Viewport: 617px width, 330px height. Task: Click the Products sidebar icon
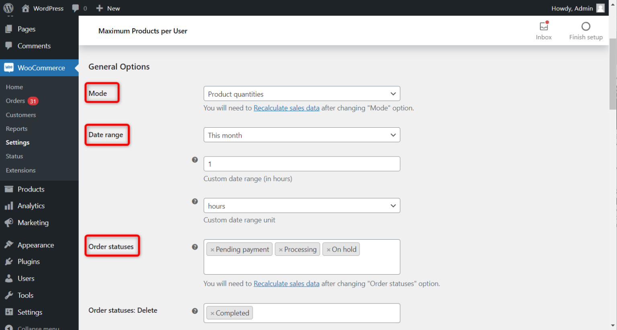pos(9,189)
